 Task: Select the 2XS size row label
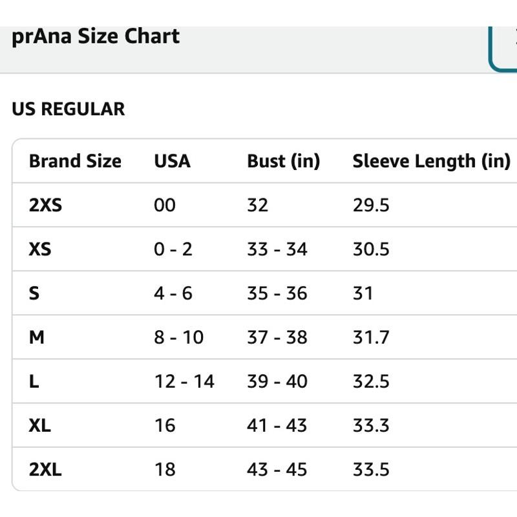(45, 205)
